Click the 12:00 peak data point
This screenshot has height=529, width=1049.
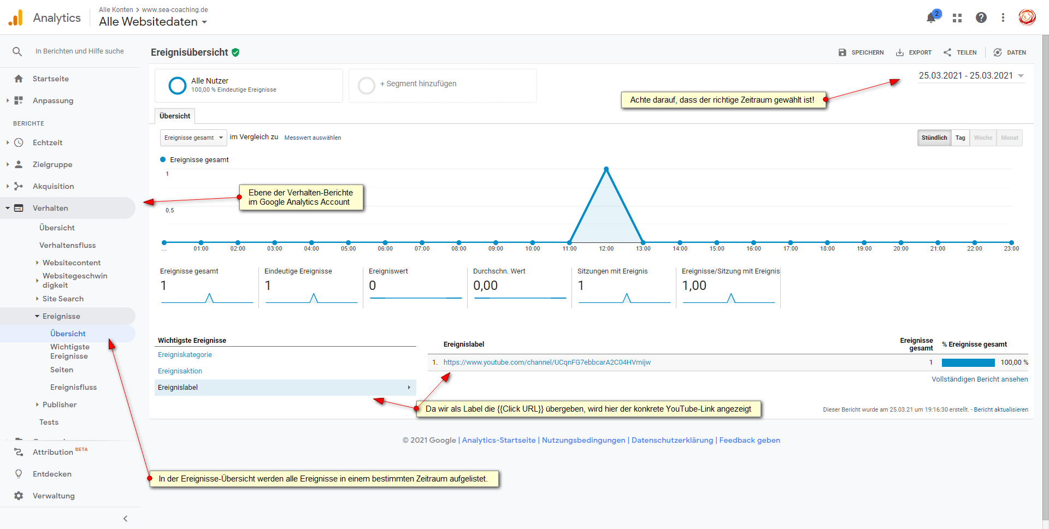point(606,169)
